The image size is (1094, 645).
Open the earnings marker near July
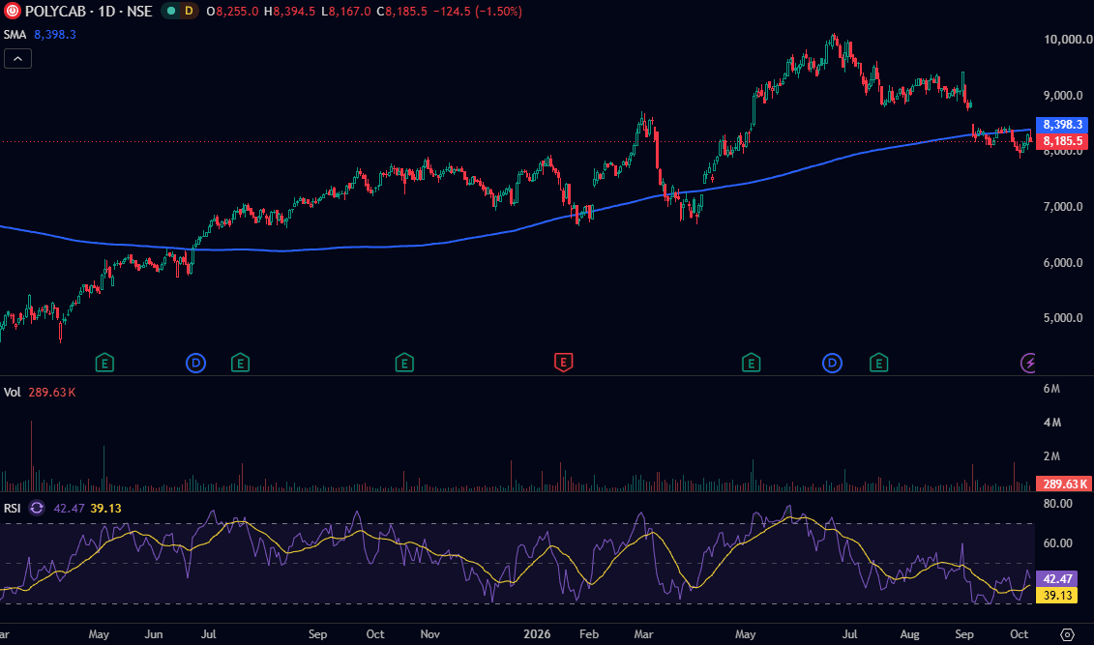tap(240, 363)
